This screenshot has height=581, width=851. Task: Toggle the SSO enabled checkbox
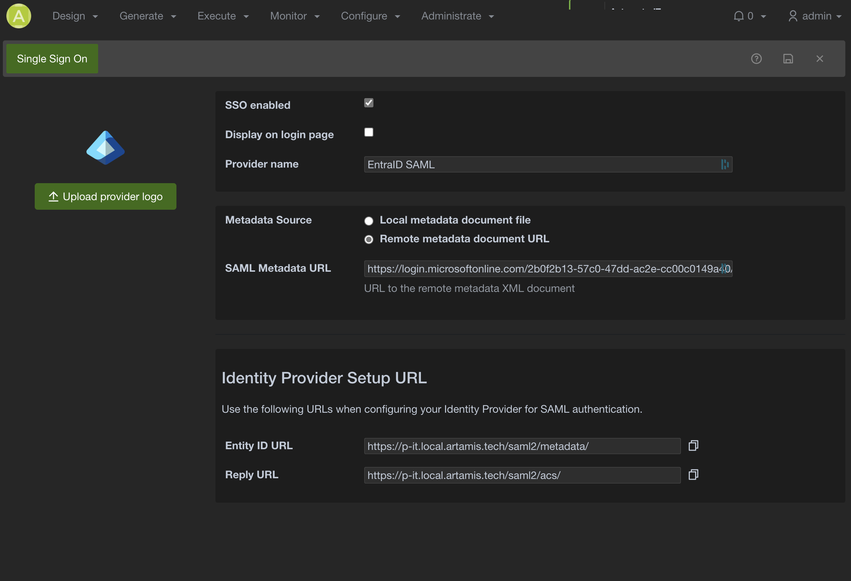(x=369, y=103)
